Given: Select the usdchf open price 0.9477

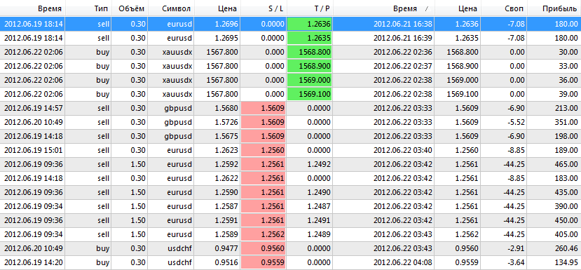Looking at the screenshot, I should [226, 248].
